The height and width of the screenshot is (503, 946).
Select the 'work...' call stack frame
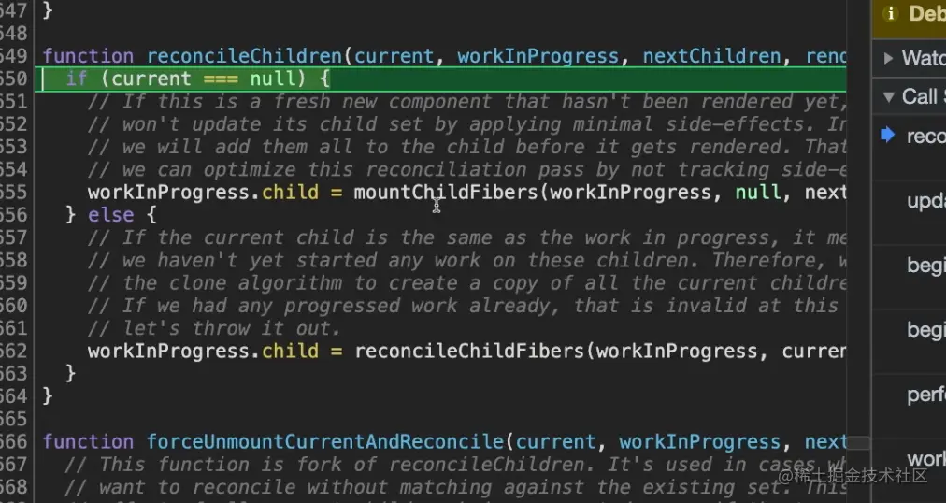(925, 458)
